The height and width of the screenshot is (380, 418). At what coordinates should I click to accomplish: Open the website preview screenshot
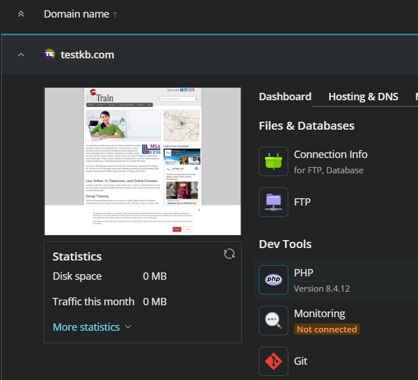click(x=143, y=161)
